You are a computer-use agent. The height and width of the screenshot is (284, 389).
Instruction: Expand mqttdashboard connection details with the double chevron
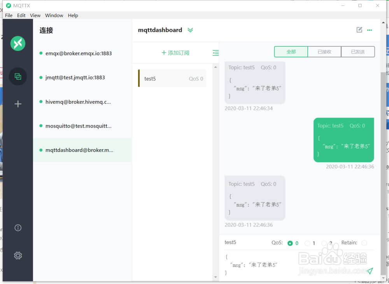coord(190,30)
